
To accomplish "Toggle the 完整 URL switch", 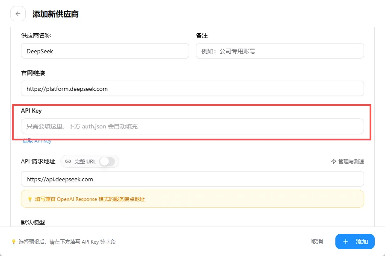I will pyautogui.click(x=107, y=161).
